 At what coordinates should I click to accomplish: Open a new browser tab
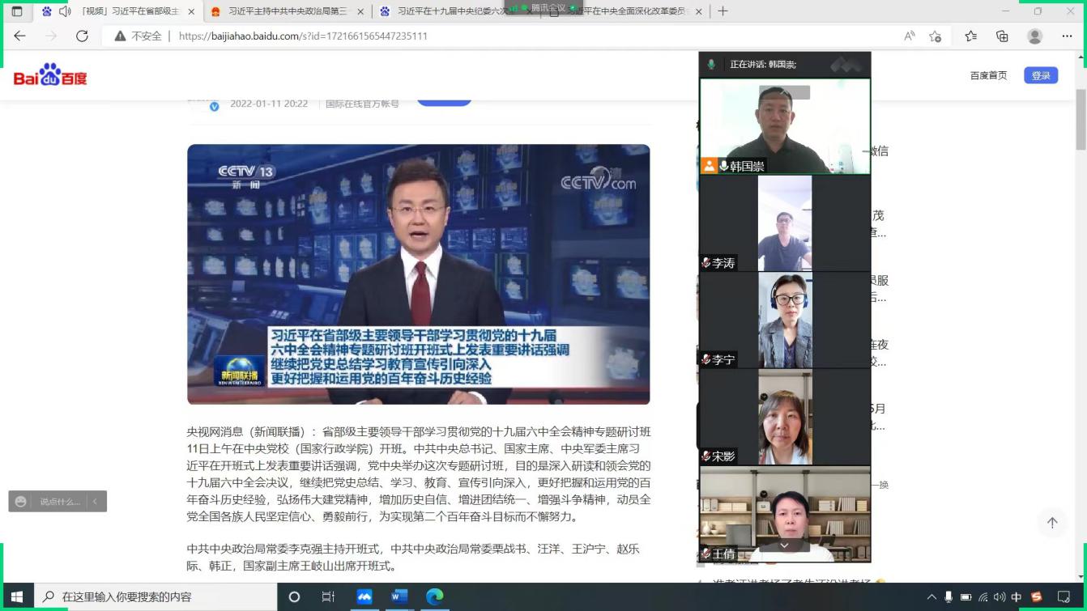(x=723, y=11)
